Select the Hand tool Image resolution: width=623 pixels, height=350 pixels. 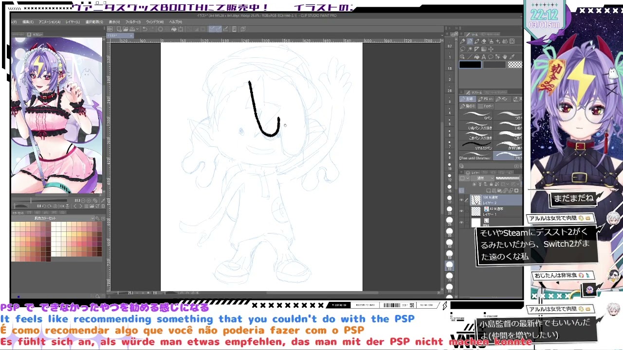(x=505, y=57)
